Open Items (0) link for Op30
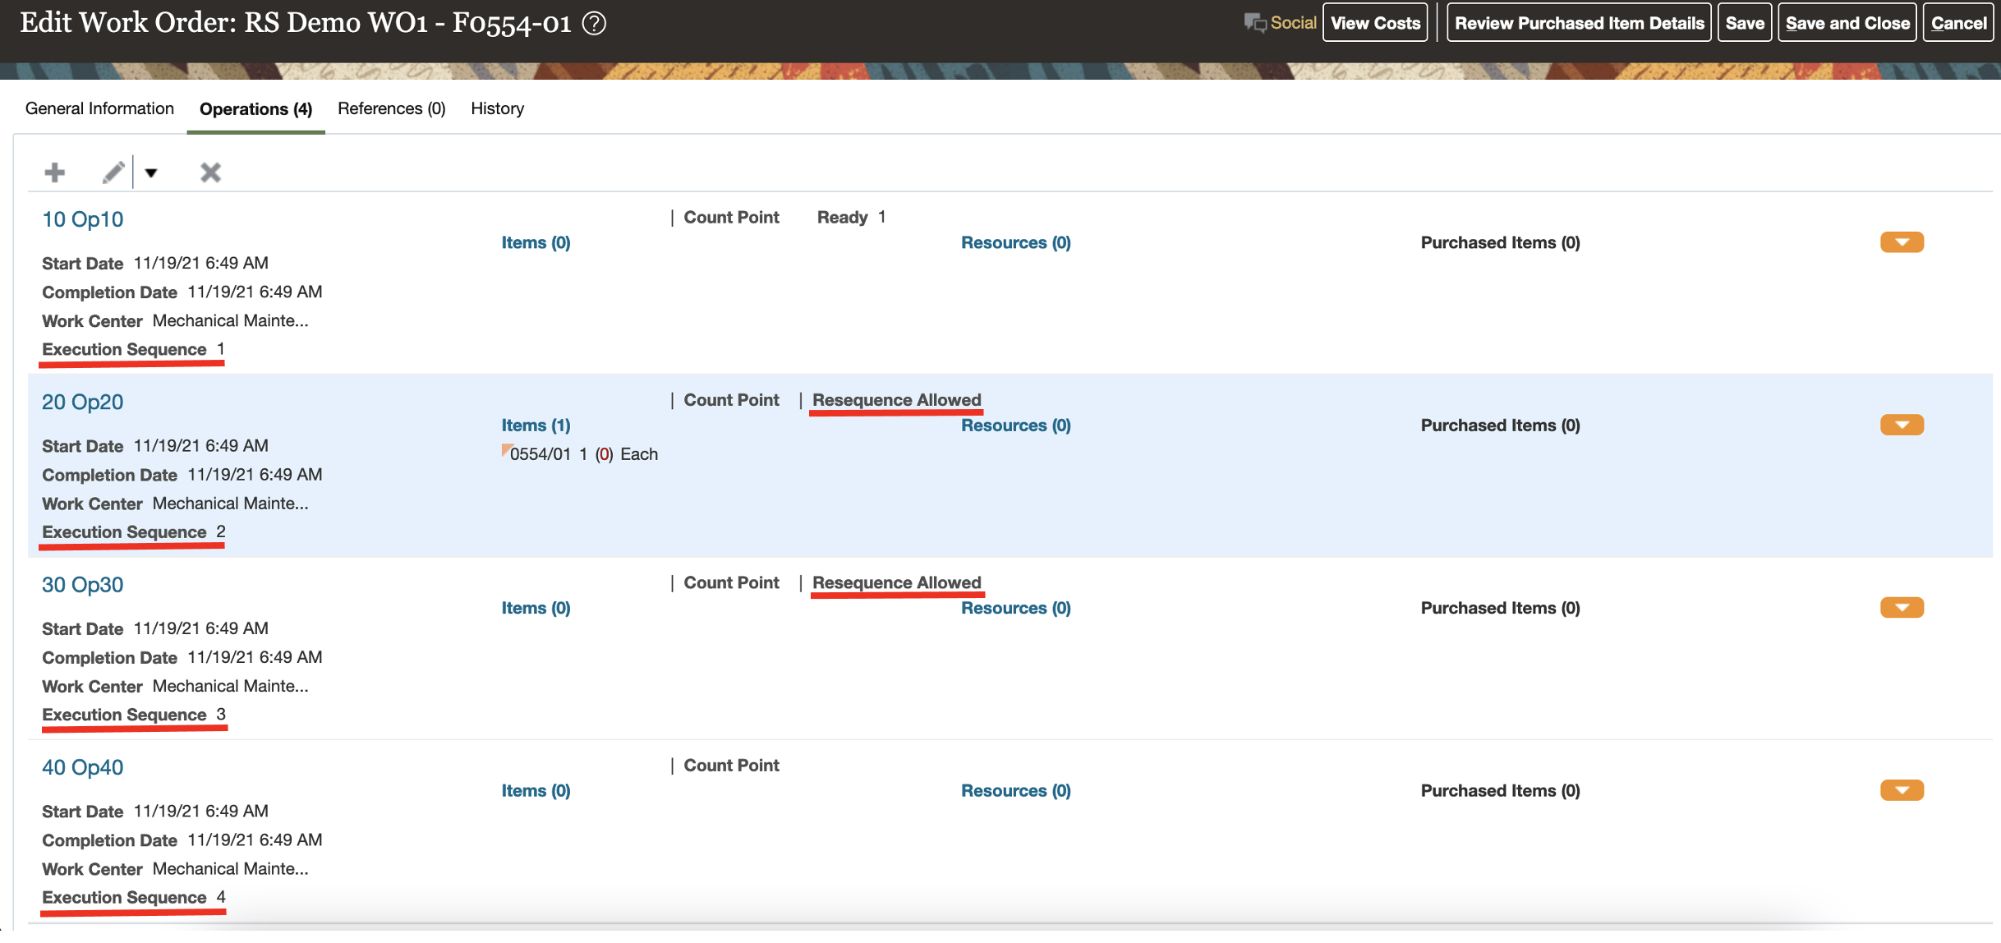Screen dimensions: 2001x943 [536, 608]
